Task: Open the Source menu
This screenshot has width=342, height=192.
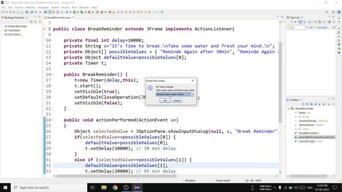Action: (x=19, y=7)
